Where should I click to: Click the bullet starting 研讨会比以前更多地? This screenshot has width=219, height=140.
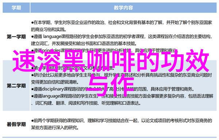[122, 75]
